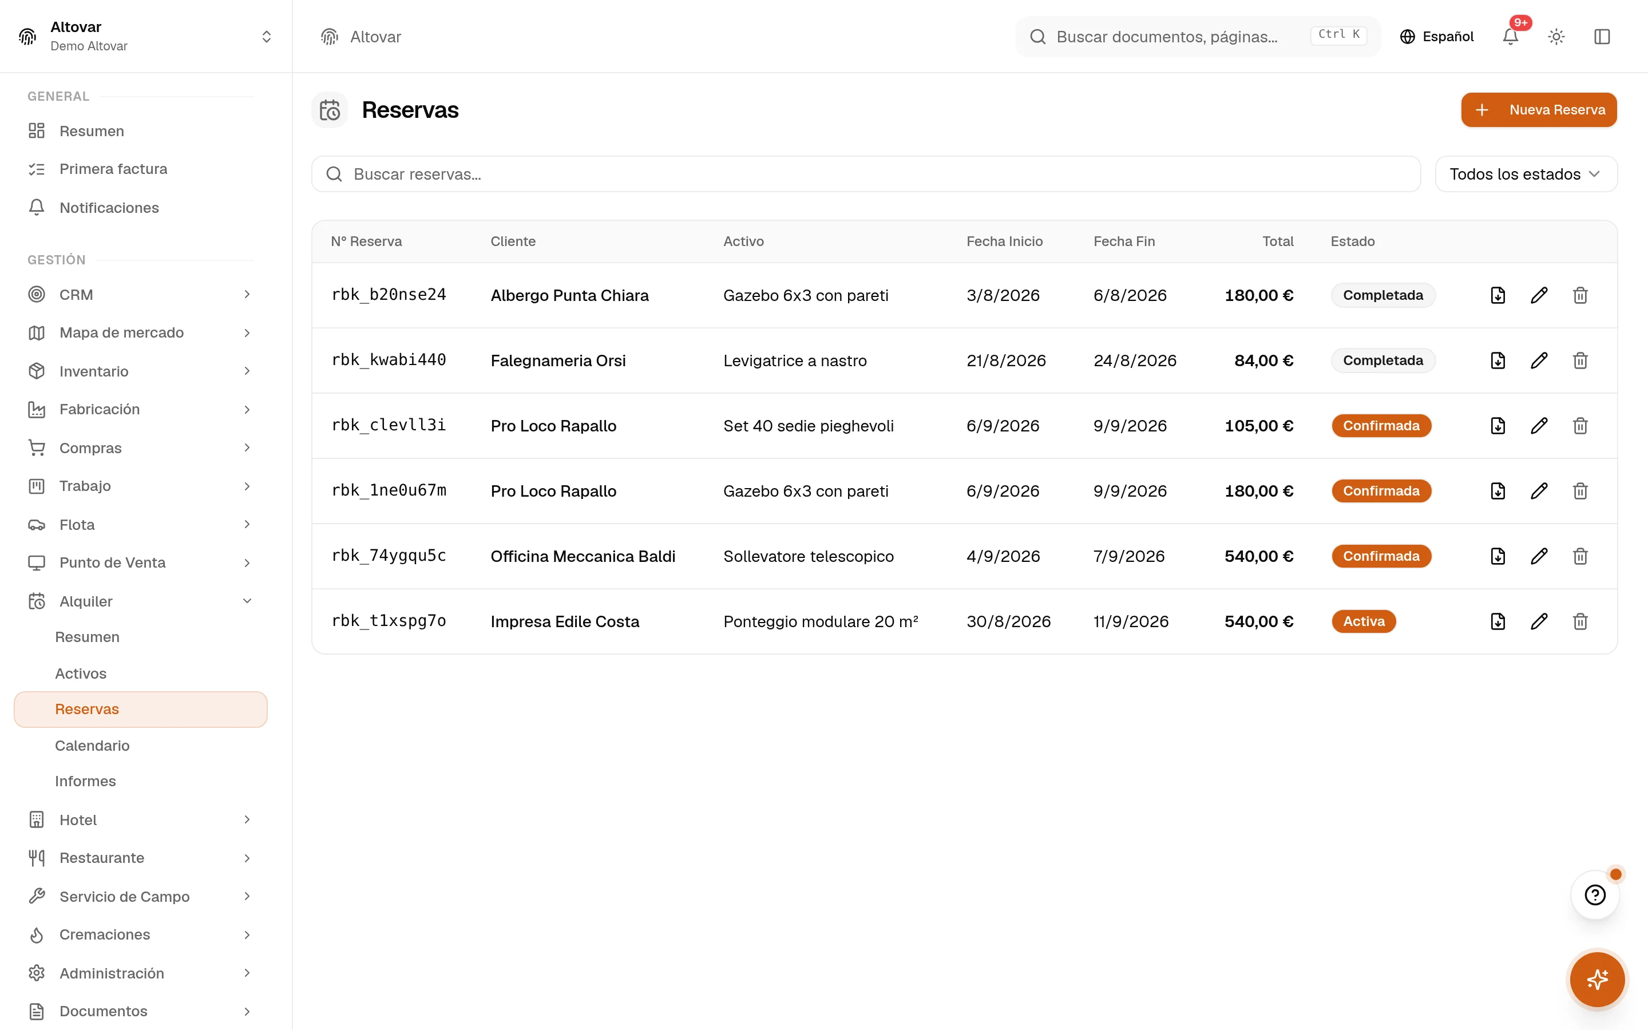The width and height of the screenshot is (1648, 1030).
Task: Open client Albergo Punta Chiara
Action: (569, 295)
